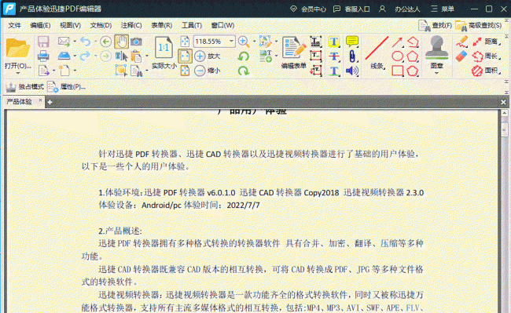Insert a sound annotation with the speaker icon

pyautogui.click(x=352, y=71)
